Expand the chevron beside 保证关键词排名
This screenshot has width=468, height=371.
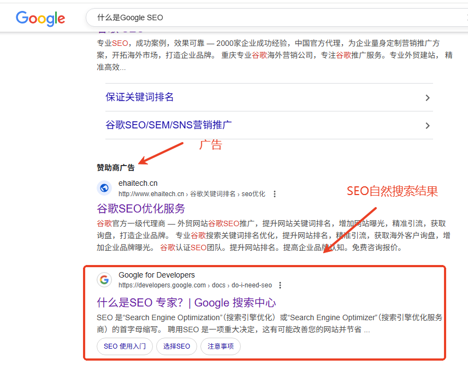coord(428,98)
